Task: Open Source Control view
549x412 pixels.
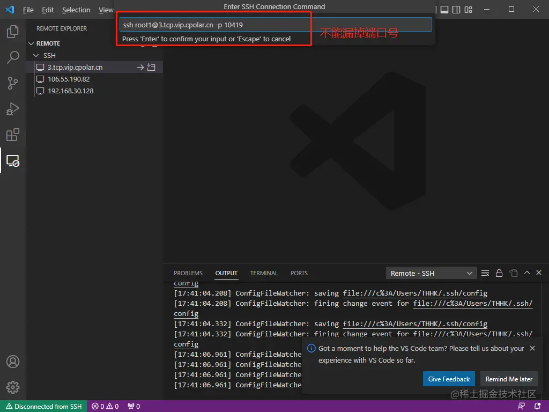Action: pos(13,83)
